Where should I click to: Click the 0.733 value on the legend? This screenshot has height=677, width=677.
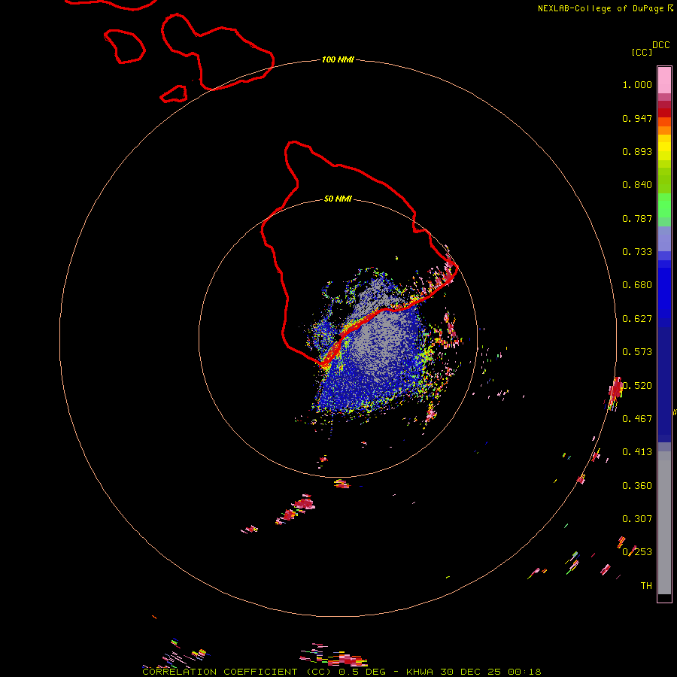(637, 252)
